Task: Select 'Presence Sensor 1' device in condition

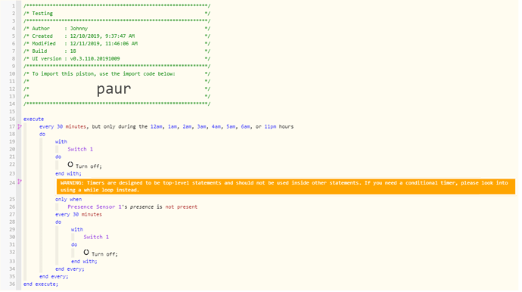Action: [95, 207]
